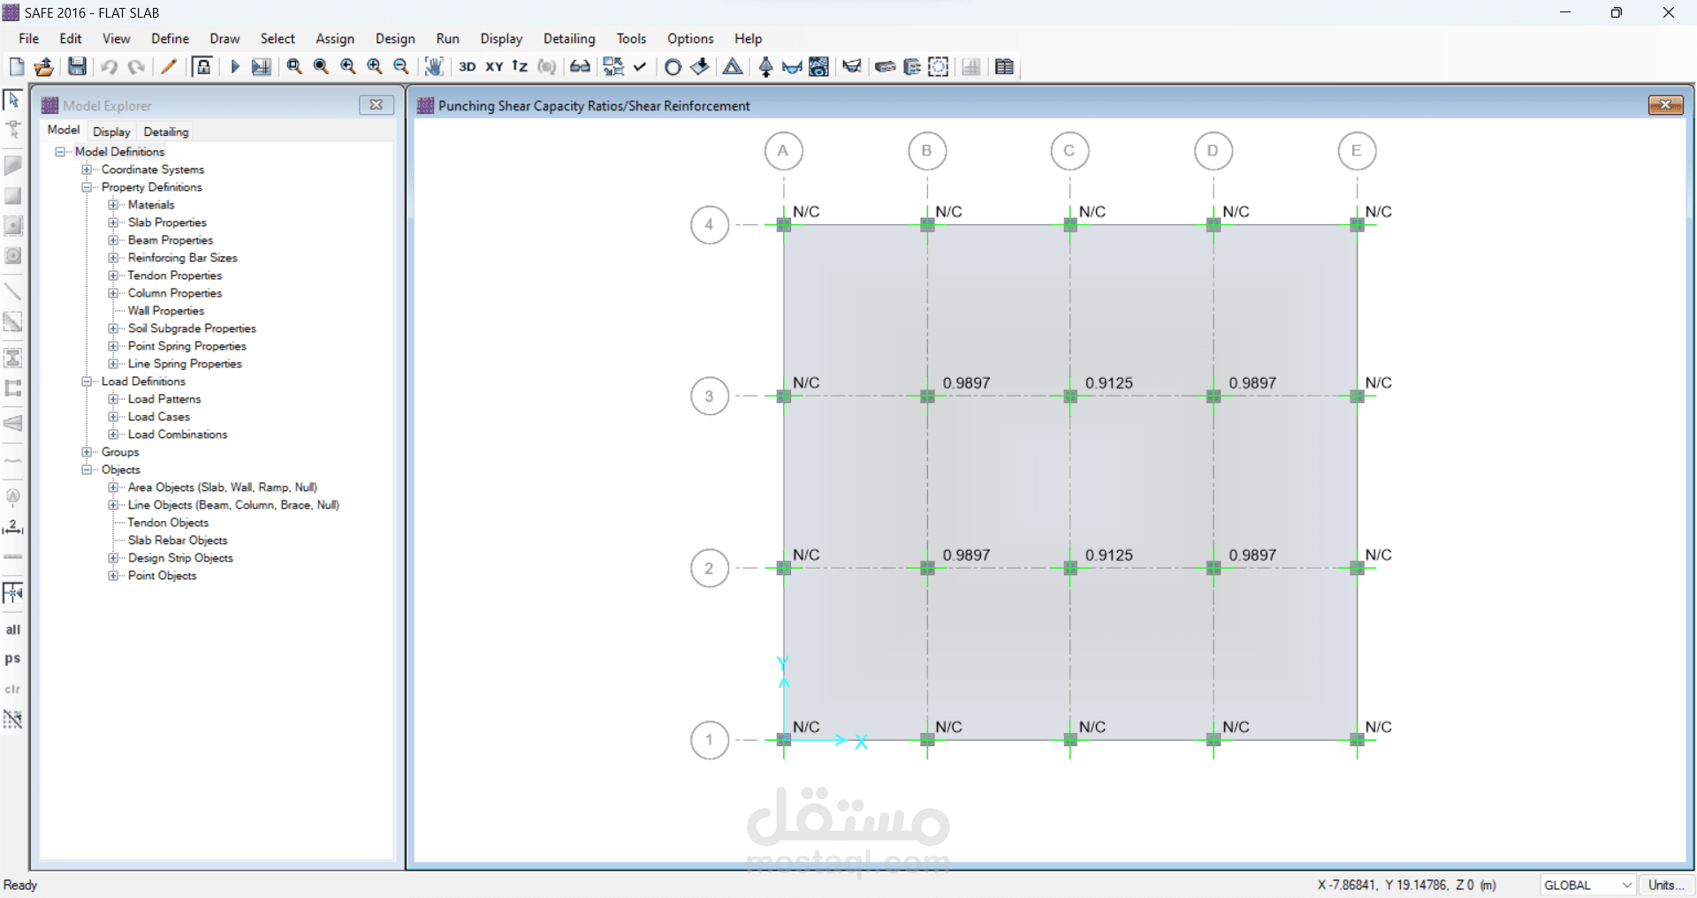Click the 'all' select-all sidebar button
The width and height of the screenshot is (1697, 898).
pyautogui.click(x=13, y=630)
